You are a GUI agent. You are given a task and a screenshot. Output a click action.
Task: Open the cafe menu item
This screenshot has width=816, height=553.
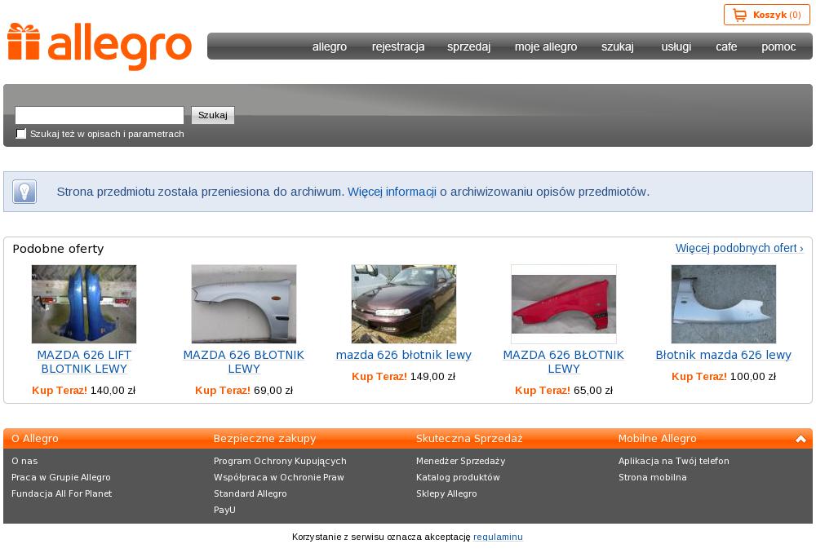pyautogui.click(x=726, y=46)
